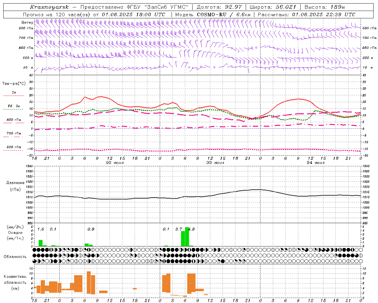Click the Ветер wind panel label

coord(27,22)
